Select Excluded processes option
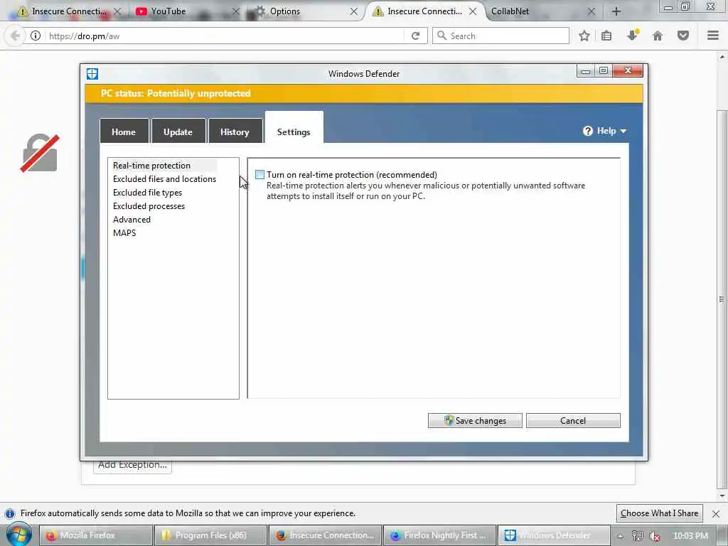This screenshot has height=546, width=728. tap(149, 206)
